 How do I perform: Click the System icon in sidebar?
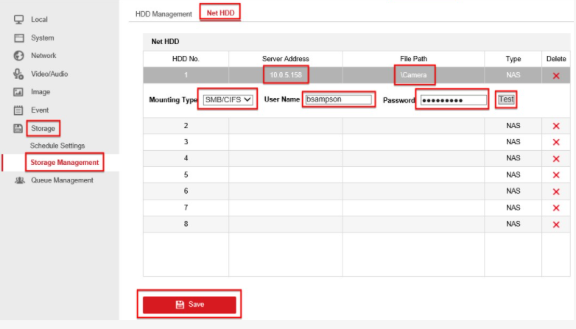pos(19,38)
